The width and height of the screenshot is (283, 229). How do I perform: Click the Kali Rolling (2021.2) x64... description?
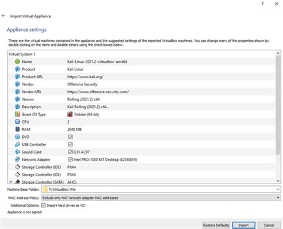[88, 107]
